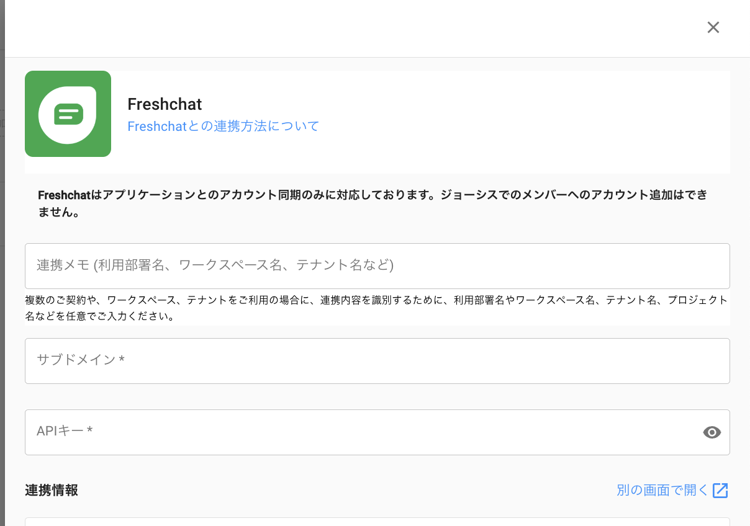Screen dimensions: 750x526
Task: Click the helper text below 連携メモ
Action: pos(376,308)
